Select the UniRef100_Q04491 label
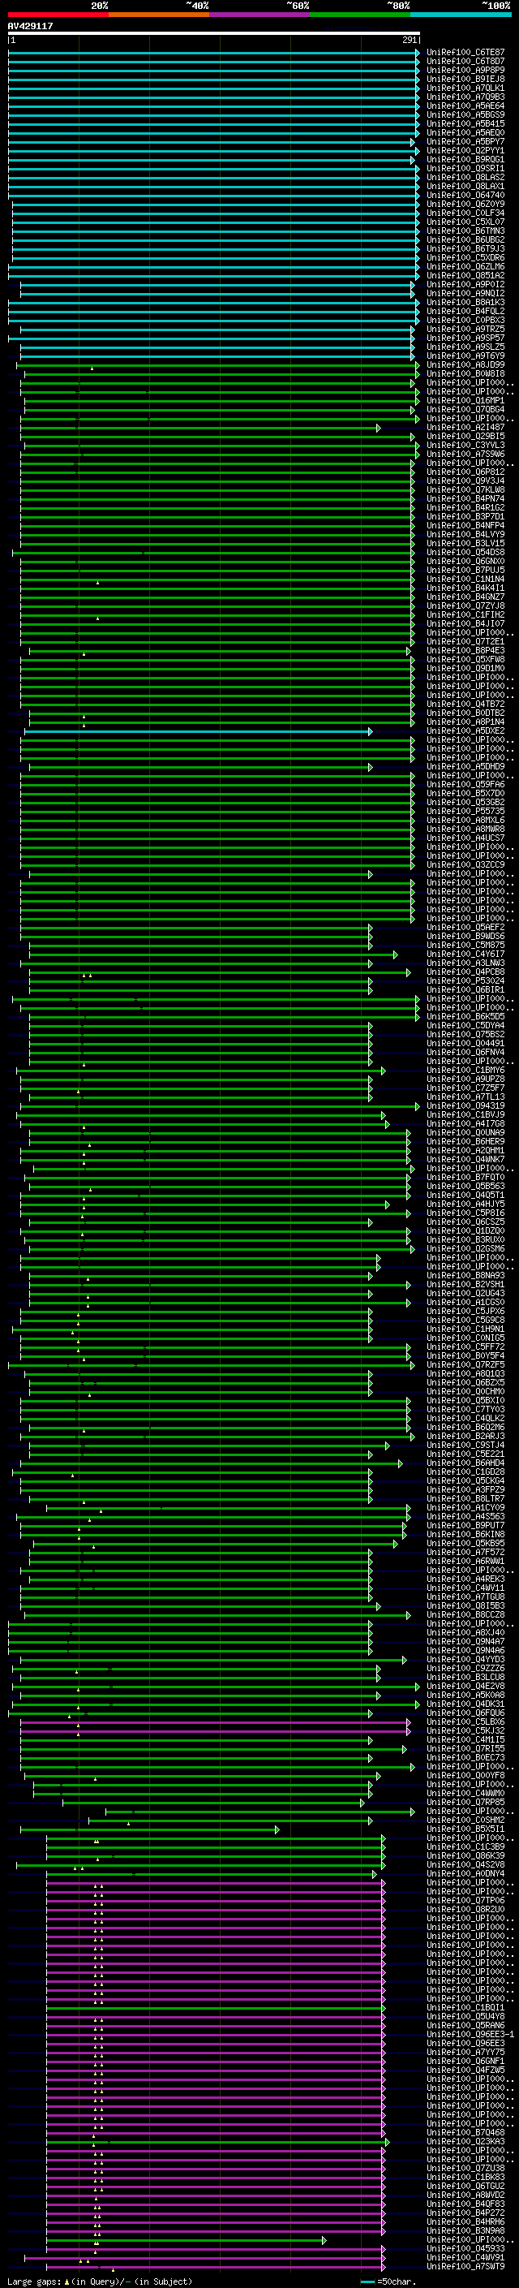This screenshot has height=2288, width=519. 465,1044
